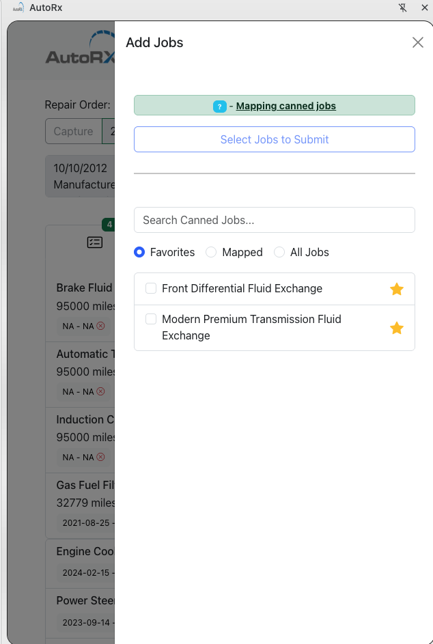This screenshot has height=644, width=433.
Task: Choose the All Jobs radio option
Action: (279, 252)
